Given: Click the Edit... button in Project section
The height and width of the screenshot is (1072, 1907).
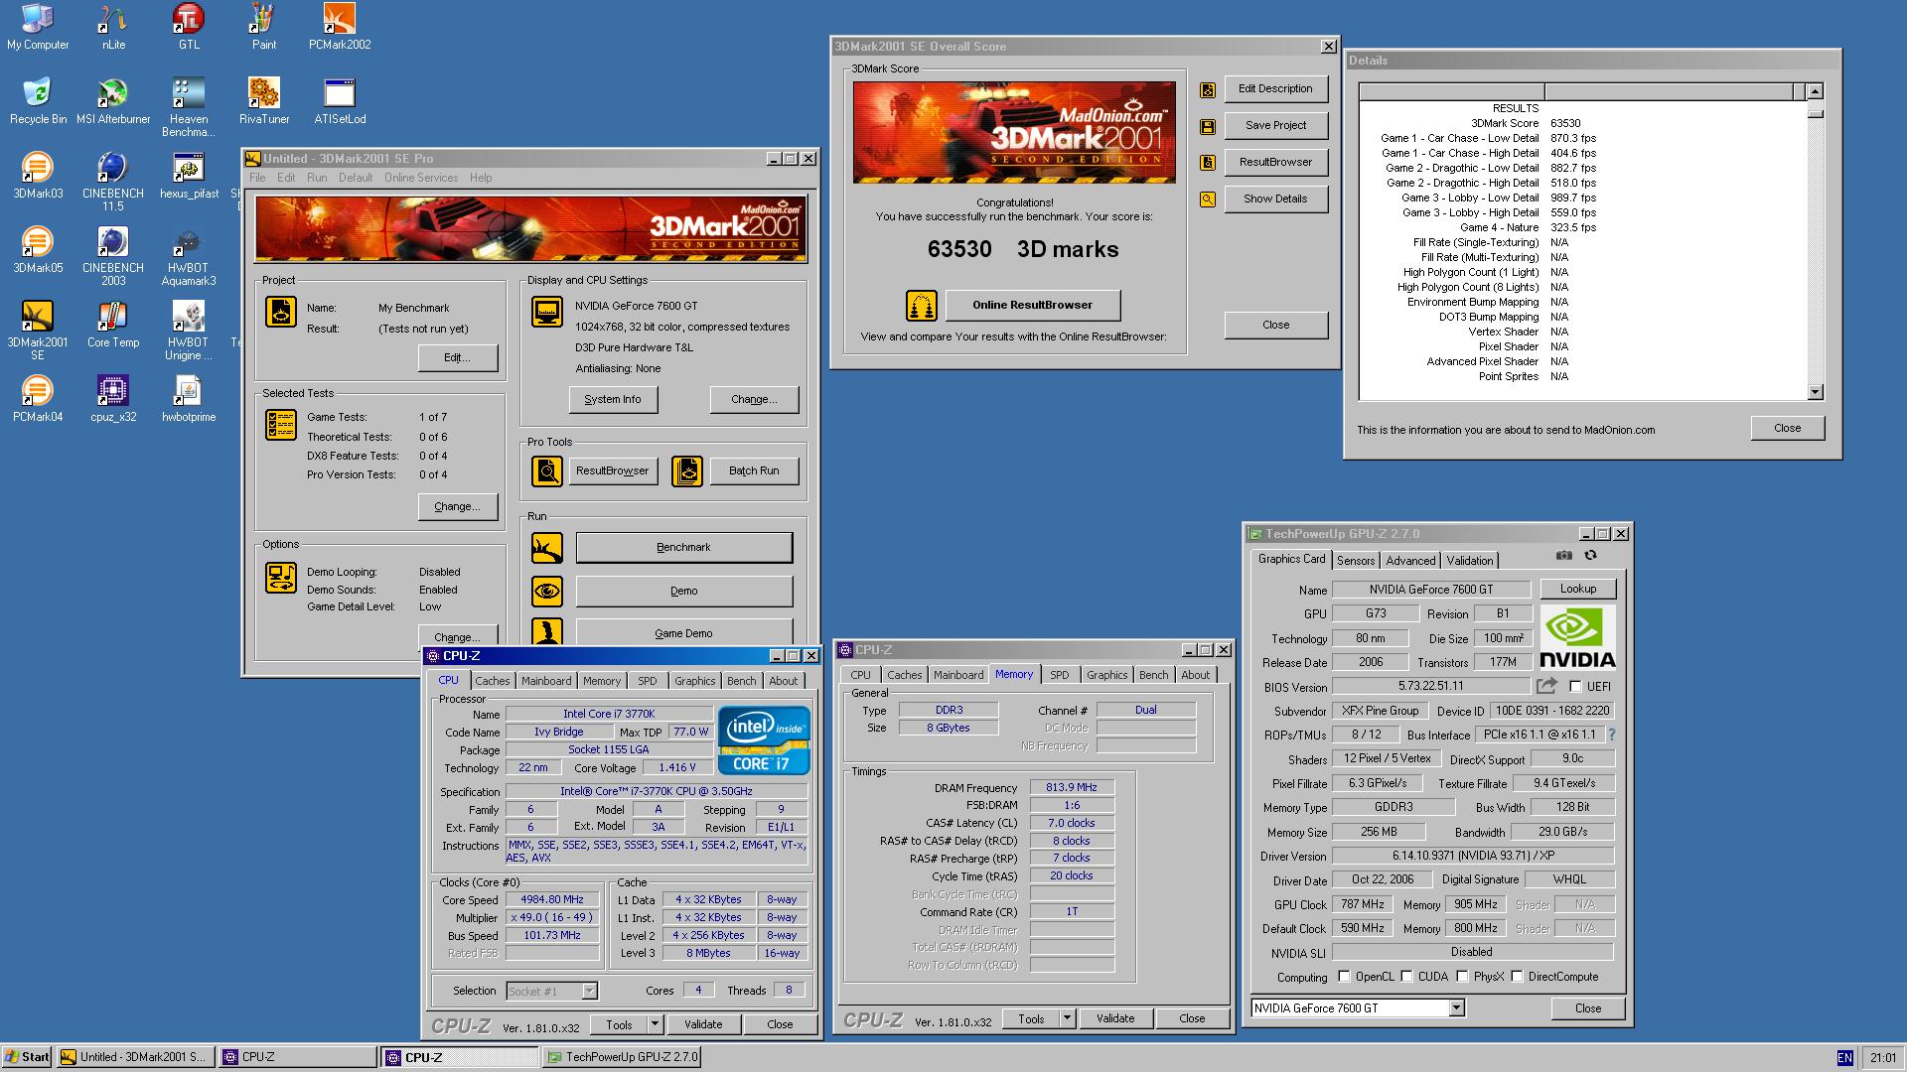Looking at the screenshot, I should click(457, 357).
